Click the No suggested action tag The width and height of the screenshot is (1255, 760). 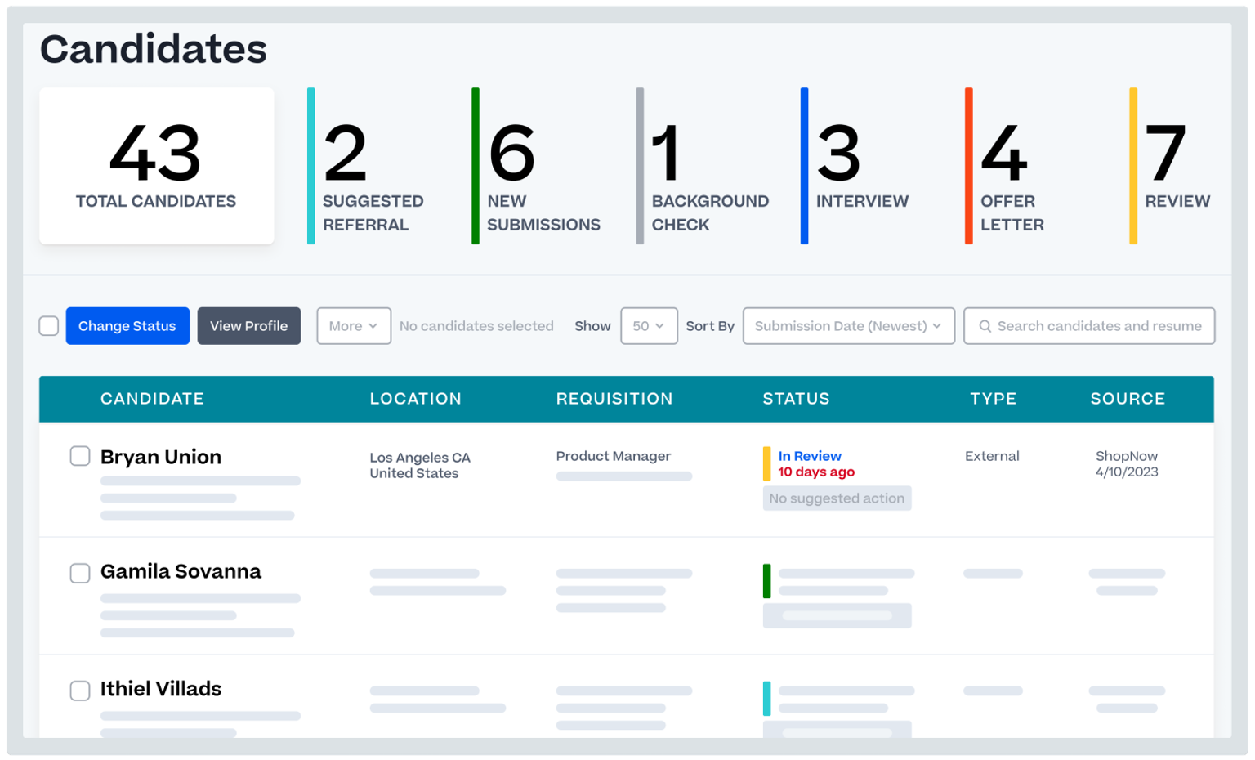[x=837, y=498]
